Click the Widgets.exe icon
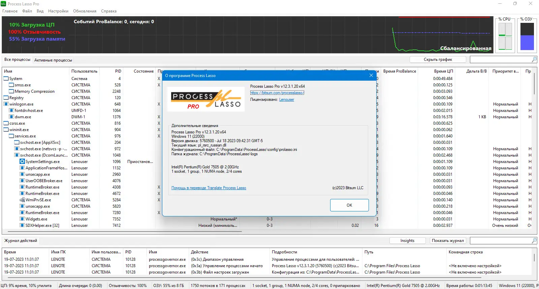 (x=22, y=219)
